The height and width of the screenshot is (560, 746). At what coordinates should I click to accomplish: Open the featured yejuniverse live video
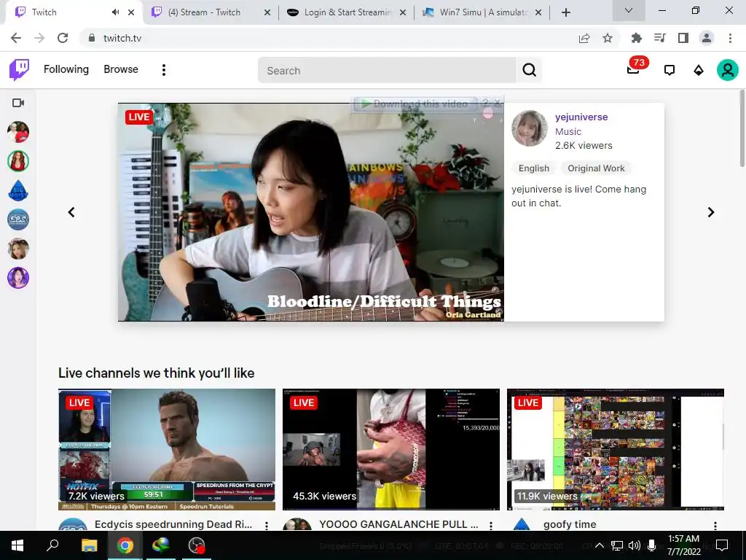[310, 212]
